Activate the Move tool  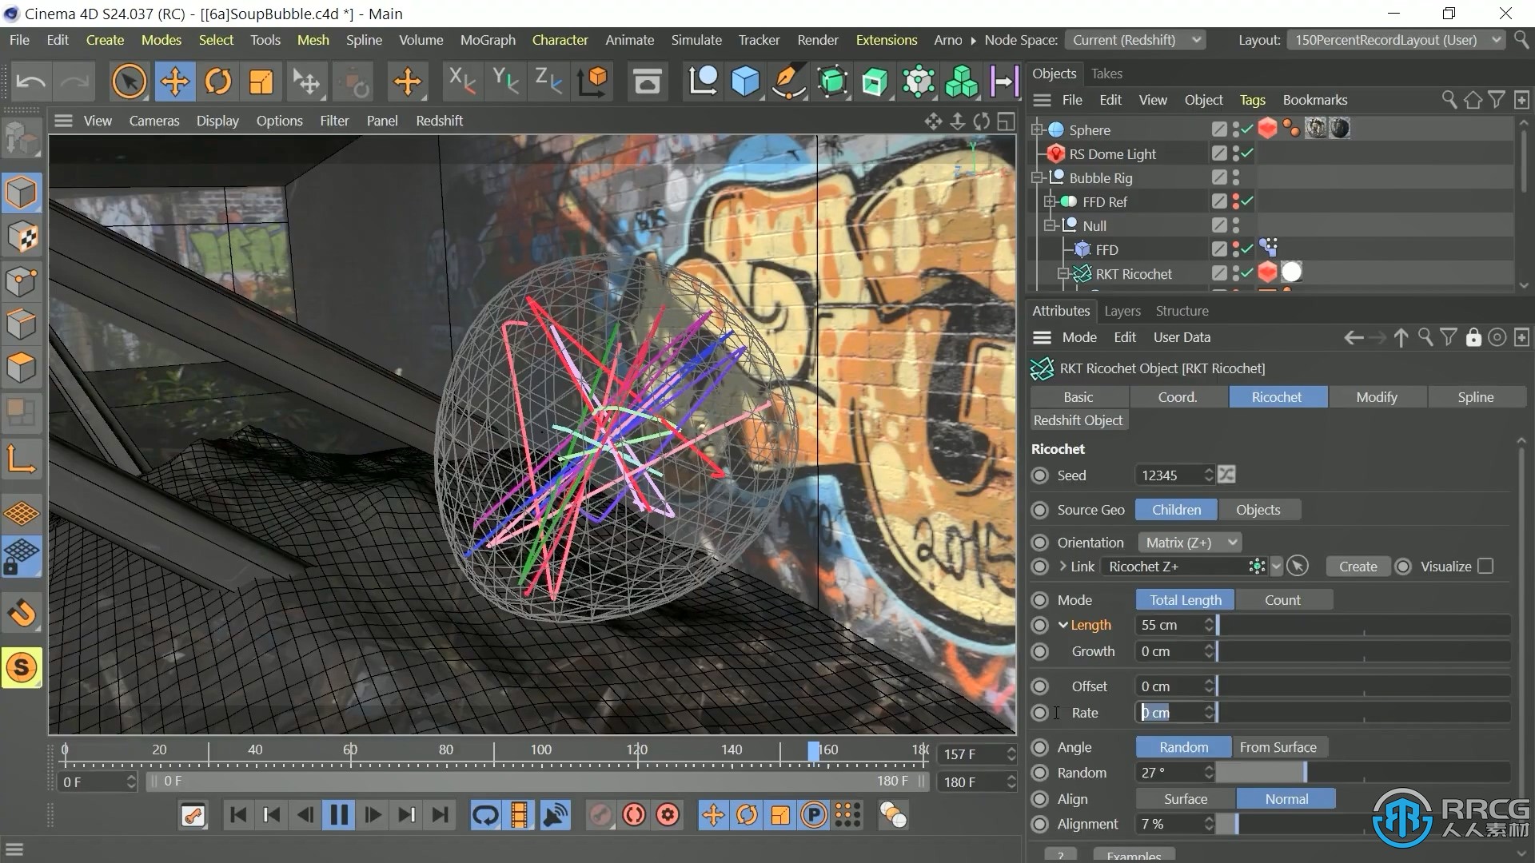(x=174, y=82)
